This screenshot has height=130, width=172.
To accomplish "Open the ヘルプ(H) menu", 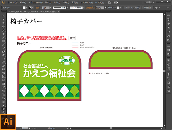I will 99,2.
